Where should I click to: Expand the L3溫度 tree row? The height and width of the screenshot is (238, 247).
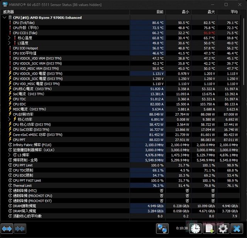(9, 43)
